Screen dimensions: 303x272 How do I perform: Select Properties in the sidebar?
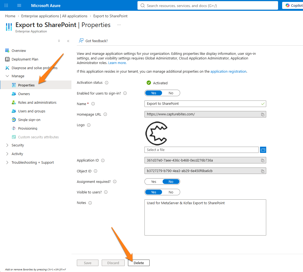(36, 85)
